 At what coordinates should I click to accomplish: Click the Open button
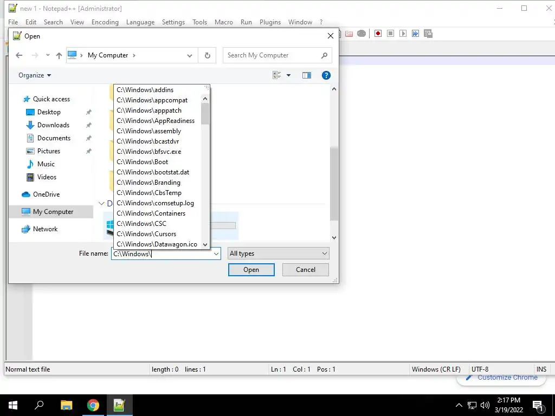point(251,270)
